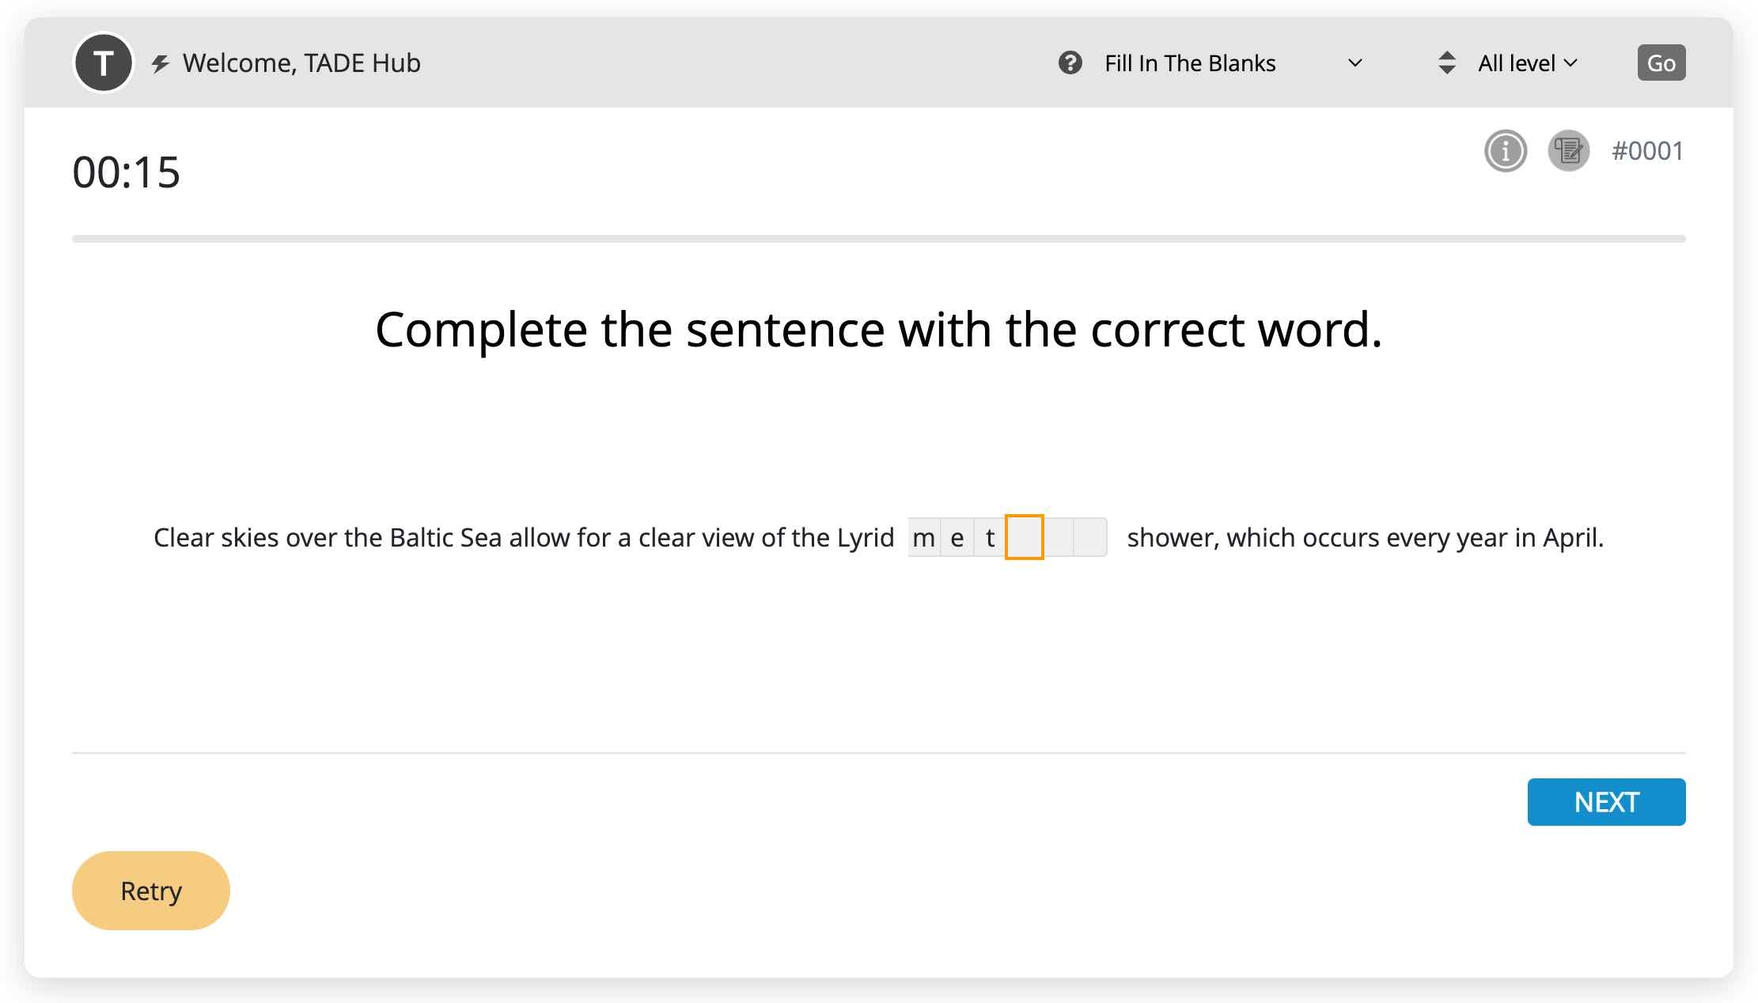The width and height of the screenshot is (1758, 1003).
Task: Click the question mark help icon
Action: 1070,62
